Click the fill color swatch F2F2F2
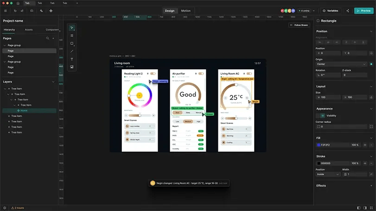The width and height of the screenshot is (376, 211). point(319,145)
